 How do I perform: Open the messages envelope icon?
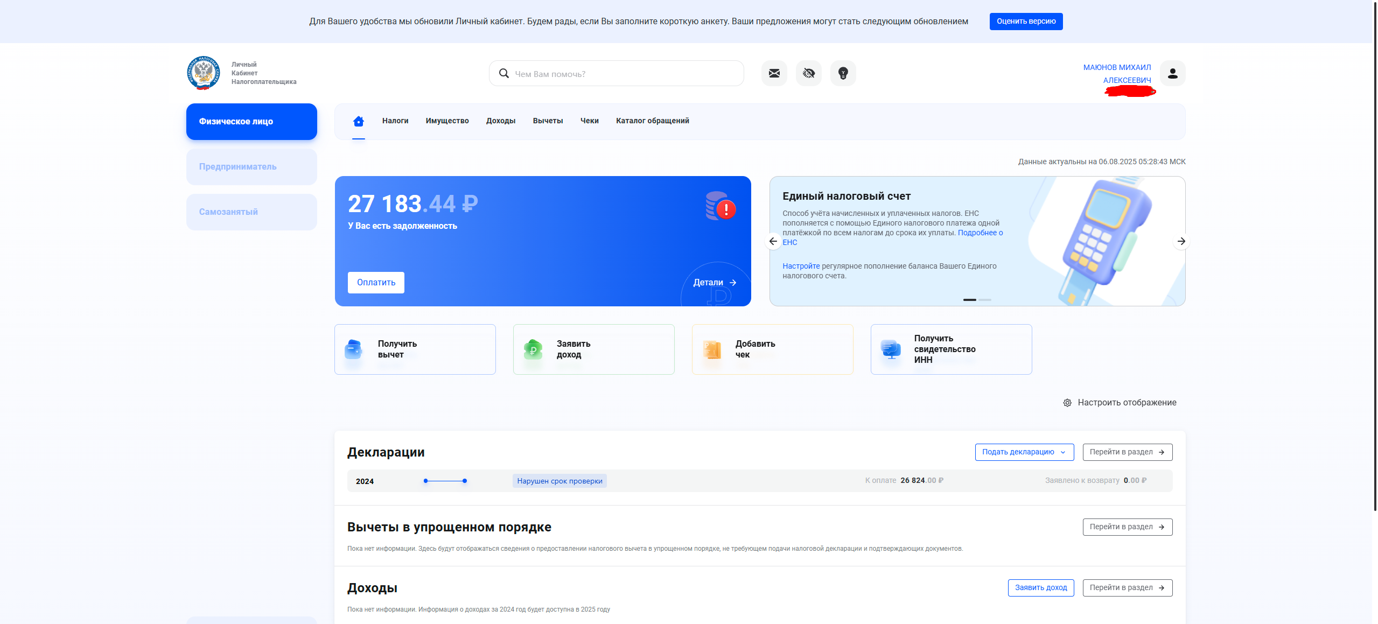(x=774, y=73)
